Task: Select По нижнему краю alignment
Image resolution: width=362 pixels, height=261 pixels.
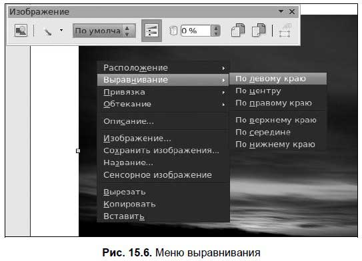Action: click(278, 144)
